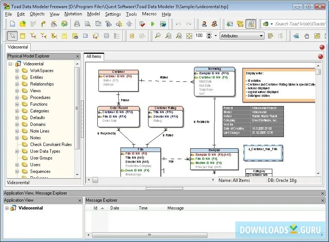Select the Customer entity in diagram
This screenshot has width=329, height=242.
[118, 81]
